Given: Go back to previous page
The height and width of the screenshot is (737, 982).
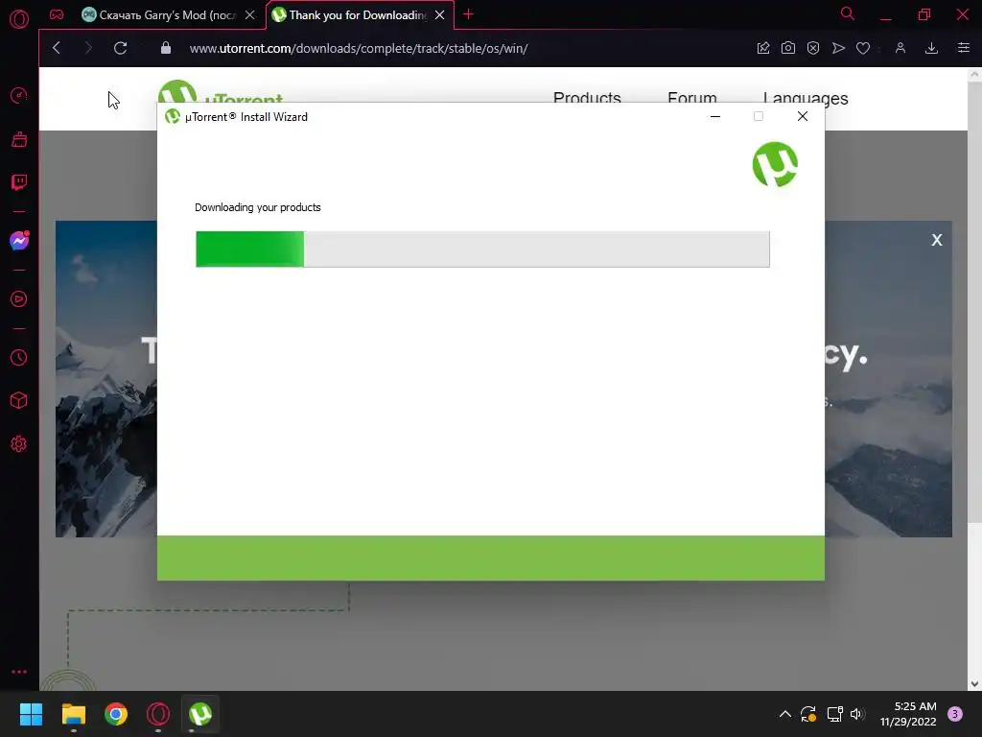Looking at the screenshot, I should [57, 48].
